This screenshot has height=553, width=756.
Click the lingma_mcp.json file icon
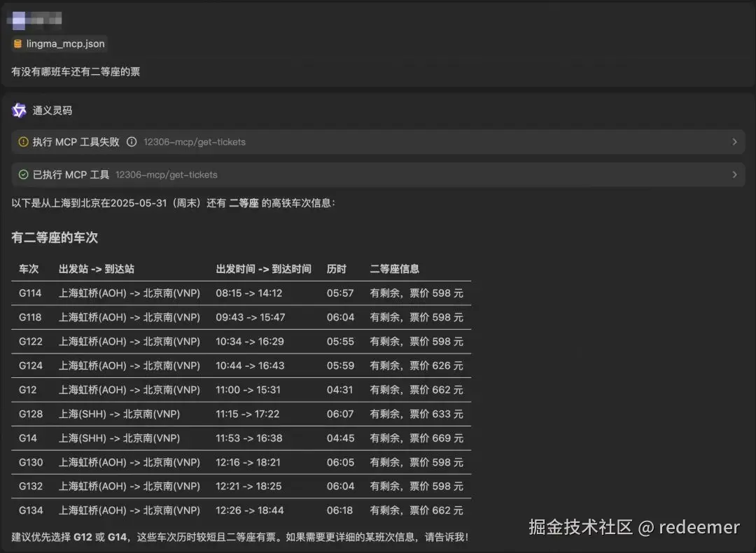[17, 44]
